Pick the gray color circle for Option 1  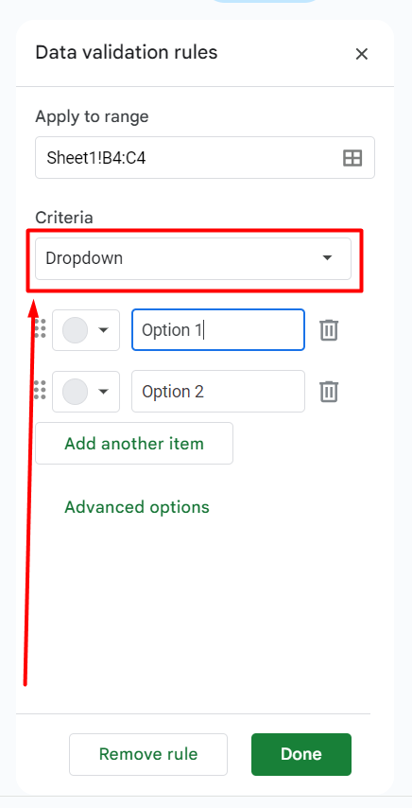click(x=75, y=330)
